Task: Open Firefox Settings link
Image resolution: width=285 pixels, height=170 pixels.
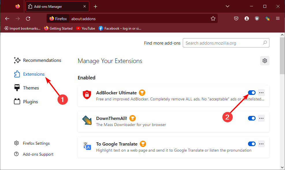Action: click(x=32, y=143)
